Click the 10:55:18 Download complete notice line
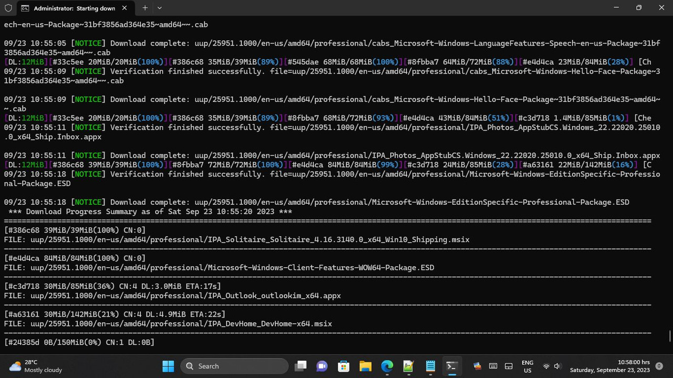673x378 pixels. [317, 202]
